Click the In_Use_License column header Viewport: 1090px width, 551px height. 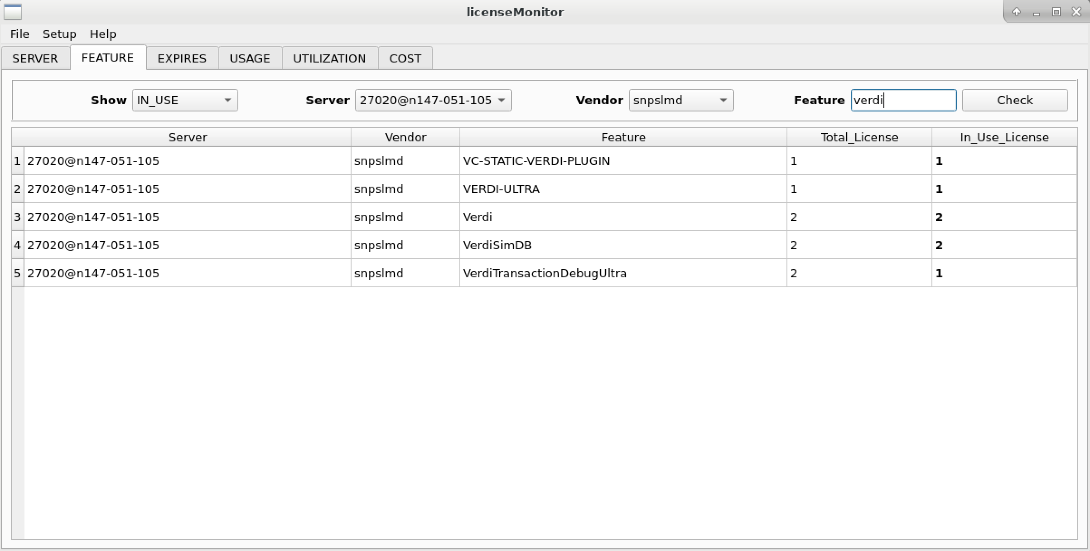tap(1004, 137)
